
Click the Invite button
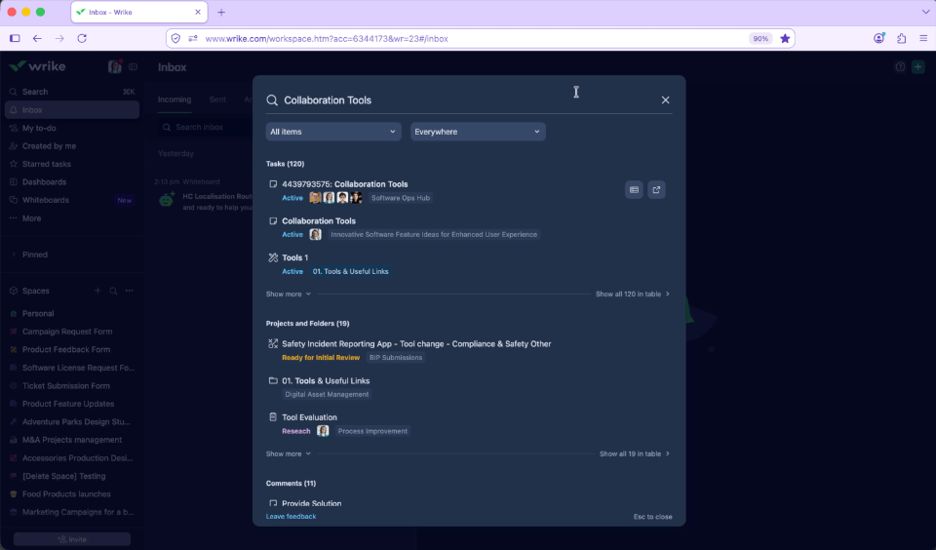[72, 539]
